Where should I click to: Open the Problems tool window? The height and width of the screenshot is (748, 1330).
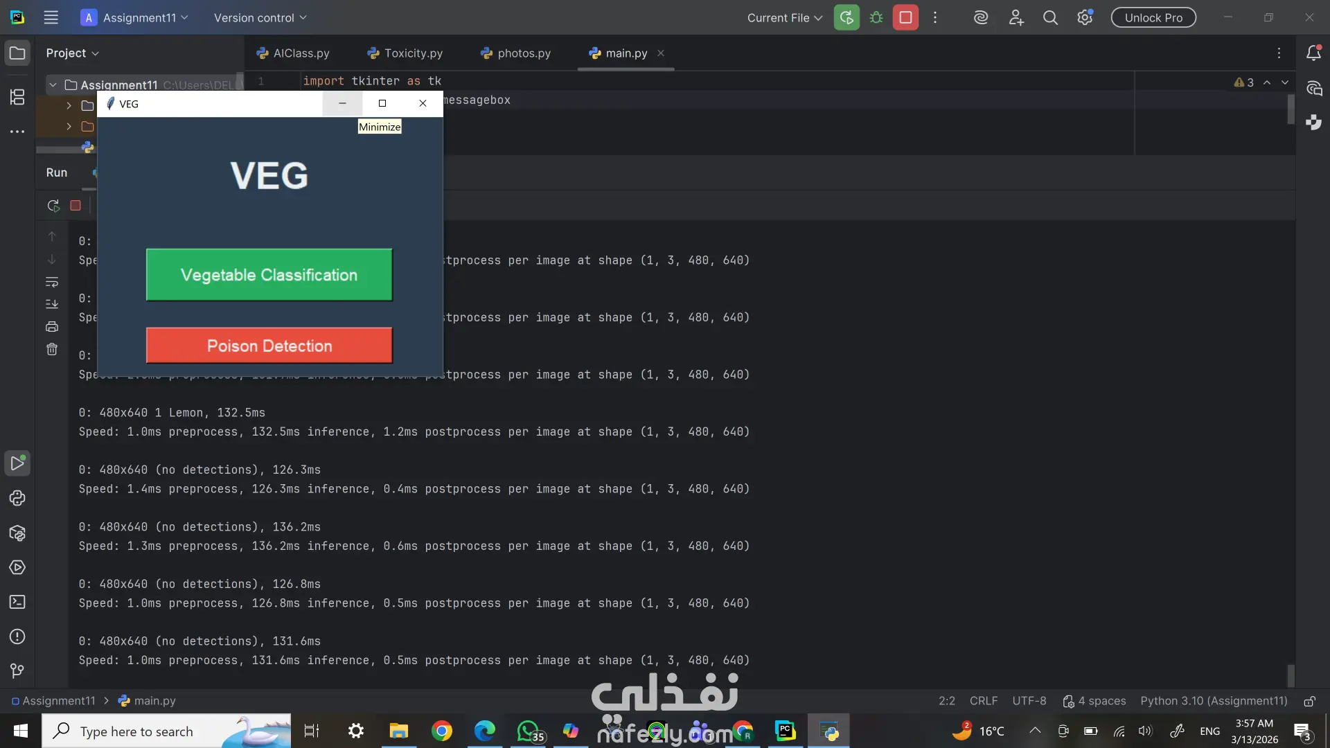[17, 637]
